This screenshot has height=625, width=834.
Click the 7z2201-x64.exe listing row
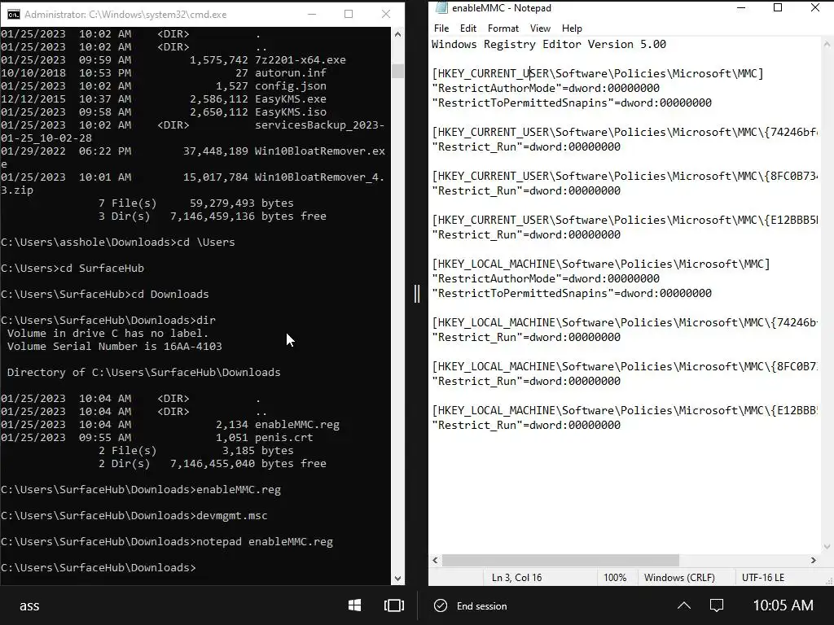pos(173,60)
